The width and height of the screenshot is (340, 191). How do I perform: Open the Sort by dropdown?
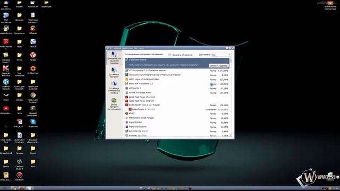coord(221,55)
